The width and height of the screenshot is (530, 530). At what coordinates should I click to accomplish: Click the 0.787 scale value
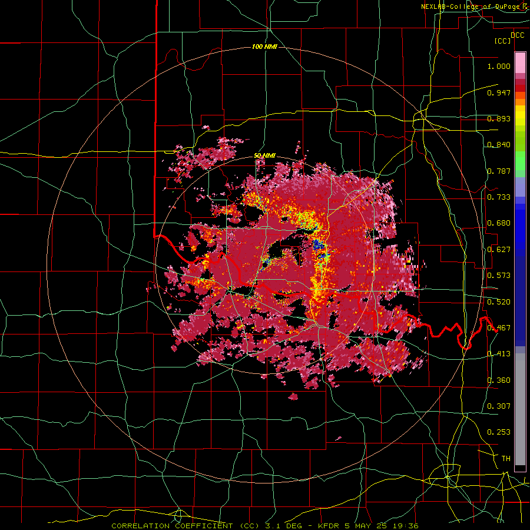pyautogui.click(x=499, y=171)
